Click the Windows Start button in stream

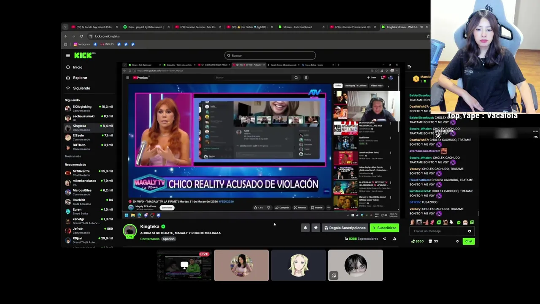coord(126,215)
